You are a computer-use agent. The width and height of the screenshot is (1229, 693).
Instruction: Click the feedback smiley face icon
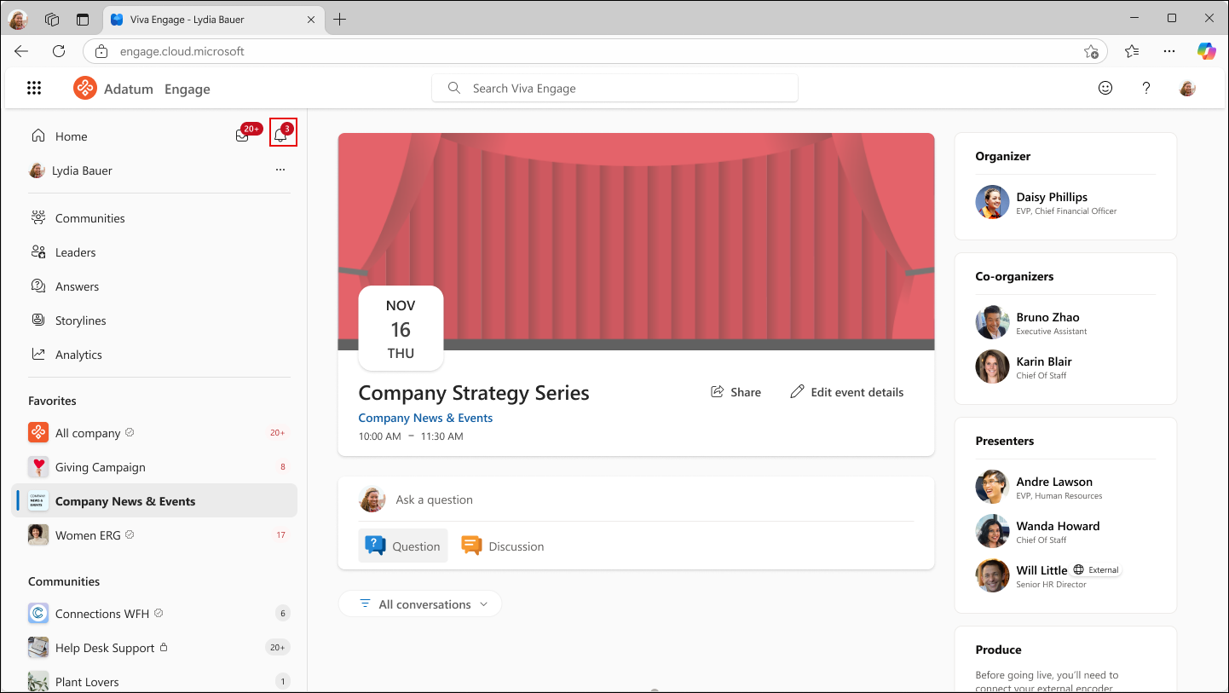tap(1105, 88)
